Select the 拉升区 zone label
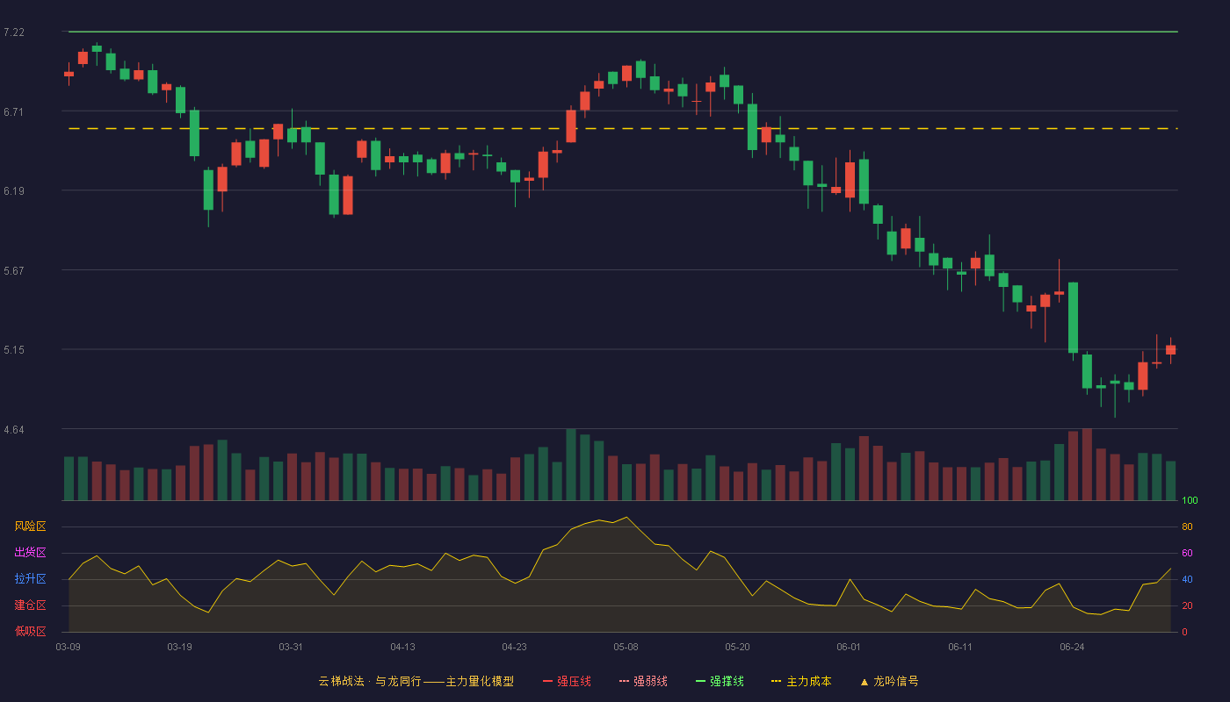 [x=30, y=579]
